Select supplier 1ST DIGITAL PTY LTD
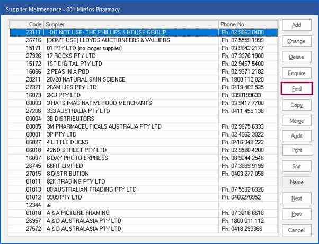This screenshot has width=319, height=244. click(144, 64)
